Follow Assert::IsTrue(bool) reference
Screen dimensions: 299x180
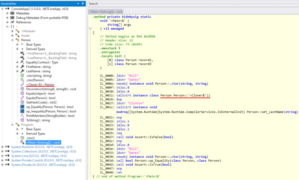coord(153,164)
